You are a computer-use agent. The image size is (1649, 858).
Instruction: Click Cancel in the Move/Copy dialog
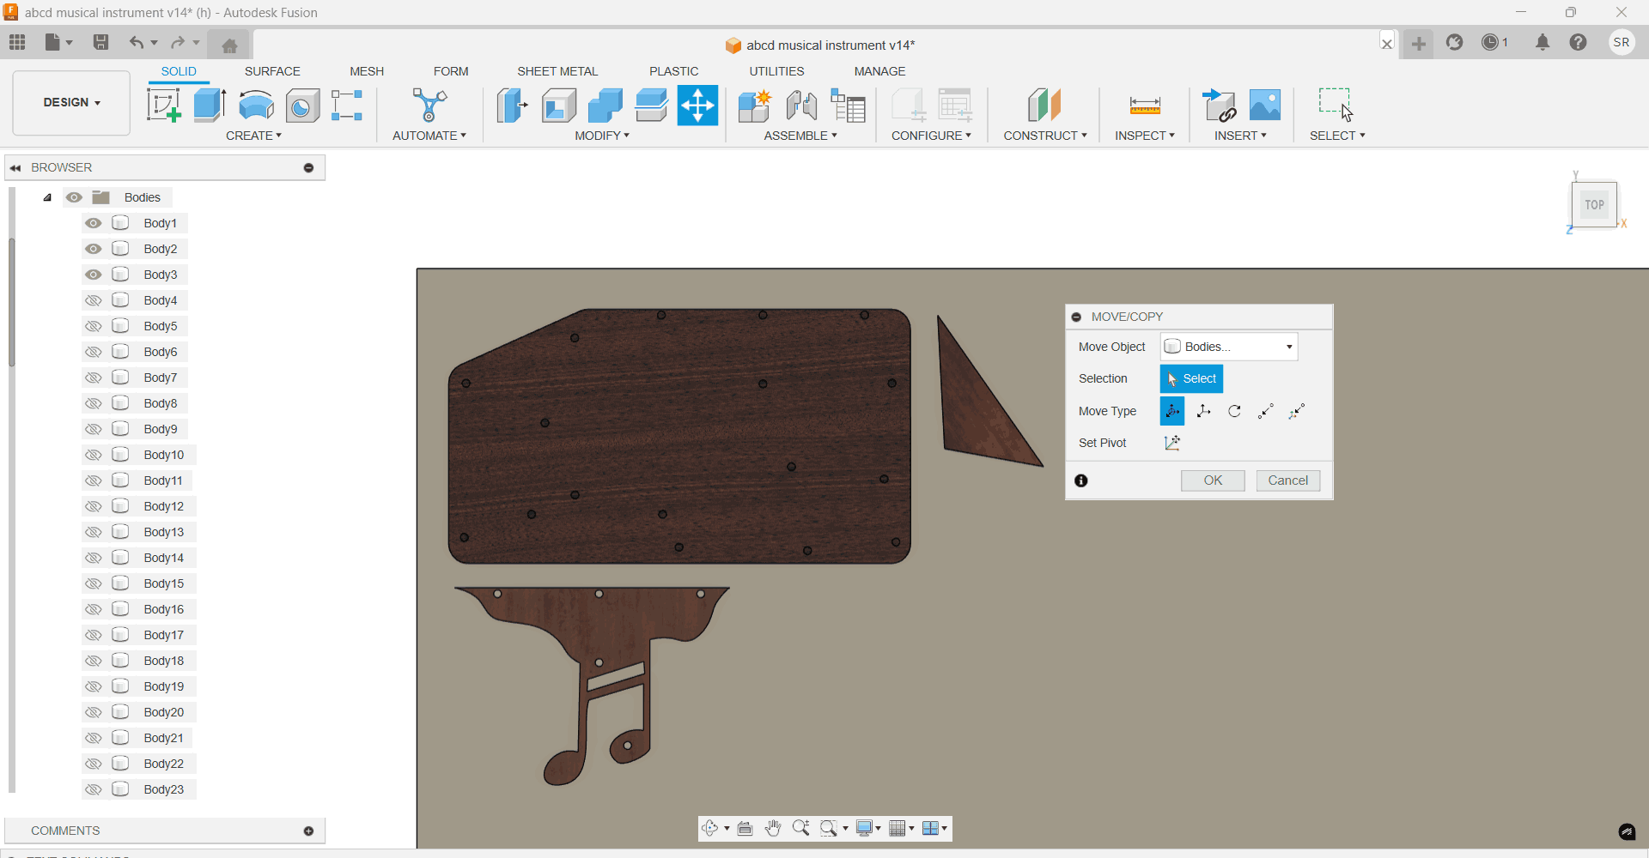1288,480
